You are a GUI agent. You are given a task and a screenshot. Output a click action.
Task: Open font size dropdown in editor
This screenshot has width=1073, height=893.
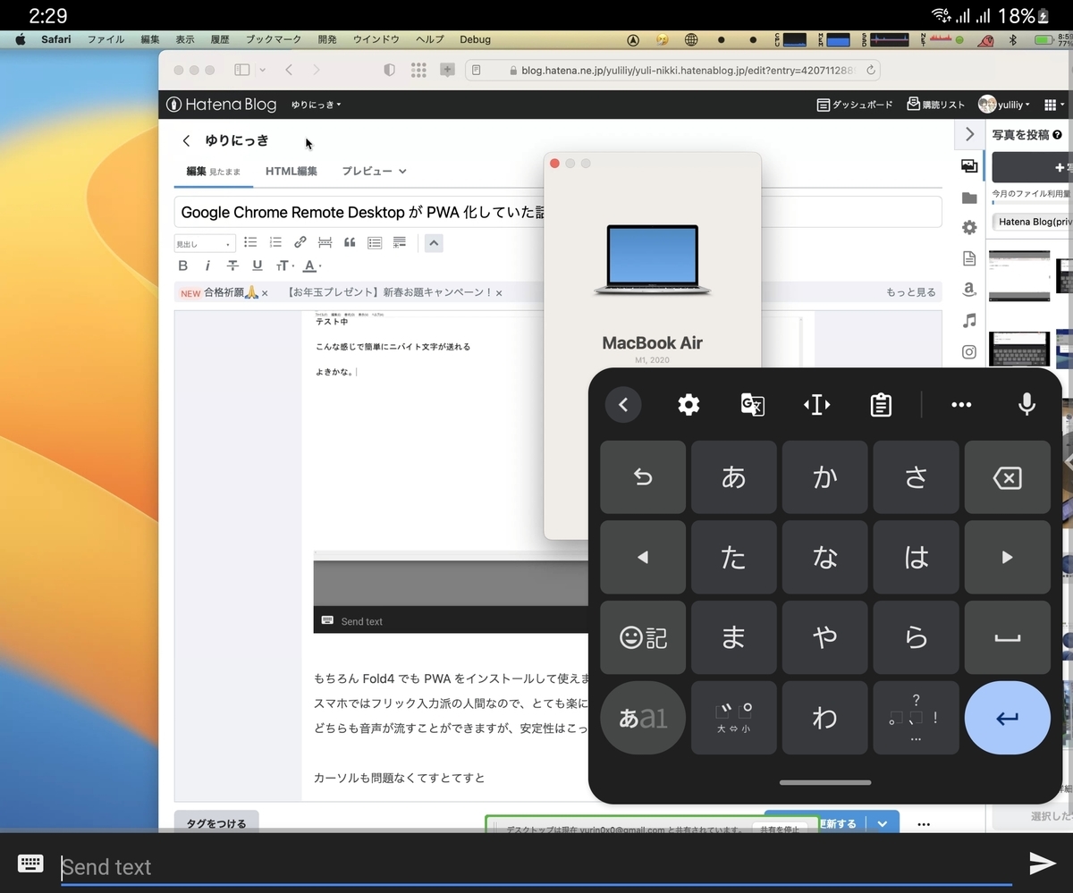[283, 265]
